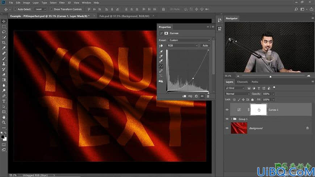Screen dimensions: 315x177
Task: Open the Fill value dropdown arrow
Action: [x=273, y=100]
